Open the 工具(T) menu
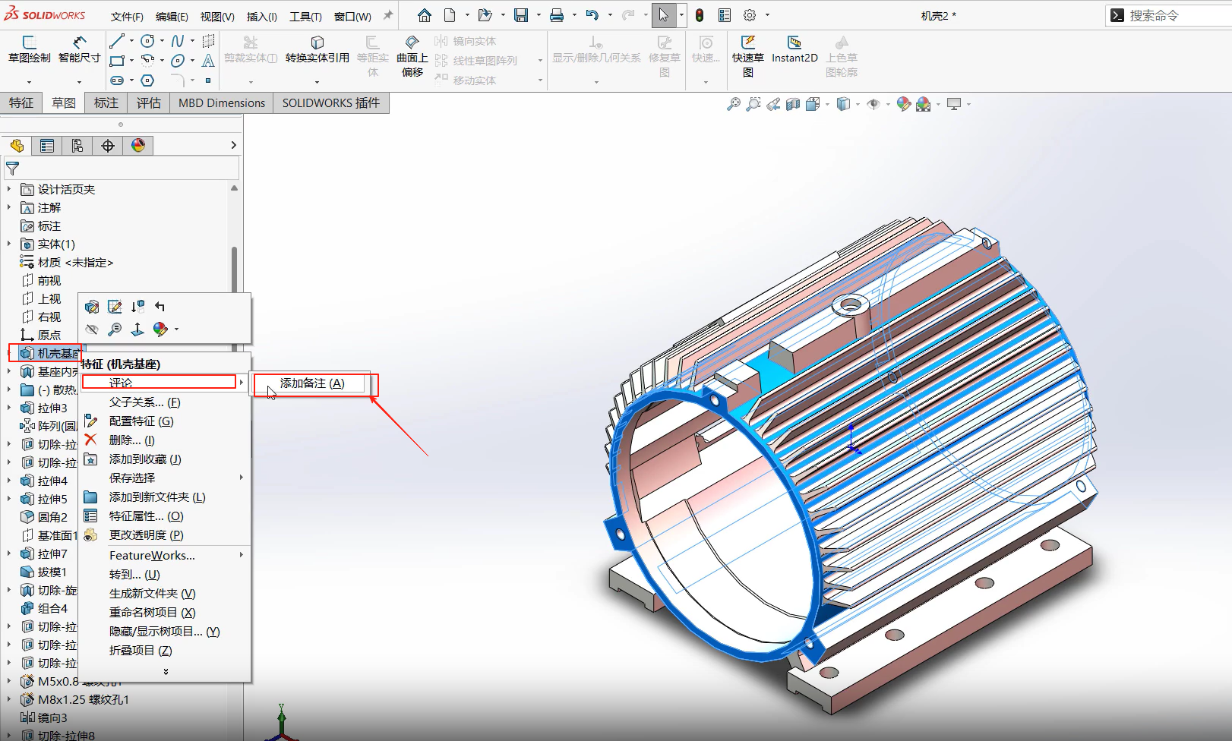The width and height of the screenshot is (1232, 741). point(305,16)
